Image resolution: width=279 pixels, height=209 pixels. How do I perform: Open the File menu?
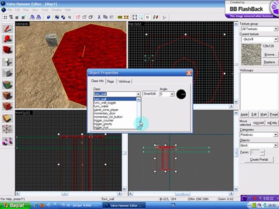coord(10,10)
